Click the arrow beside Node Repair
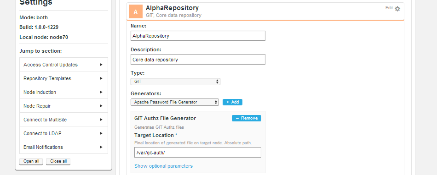 pyautogui.click(x=101, y=106)
